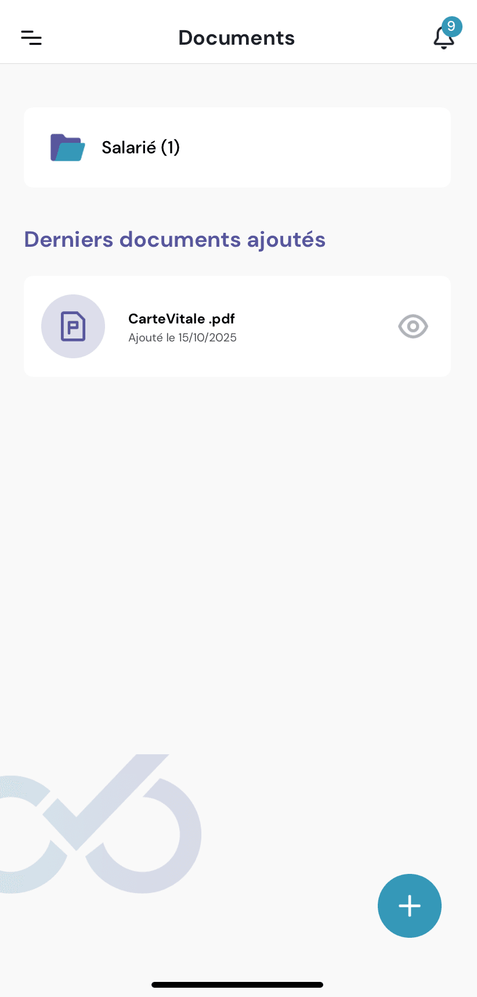
Task: Tap the empty area below the document list
Action: [x=238, y=552]
